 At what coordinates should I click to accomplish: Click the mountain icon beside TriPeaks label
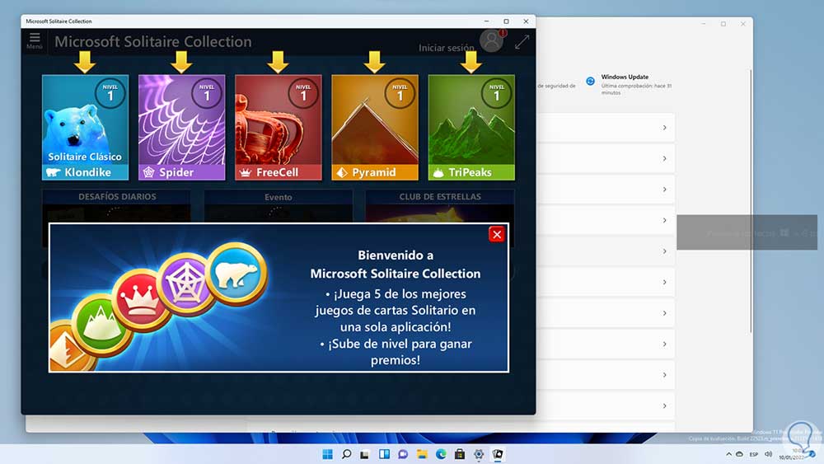(438, 172)
